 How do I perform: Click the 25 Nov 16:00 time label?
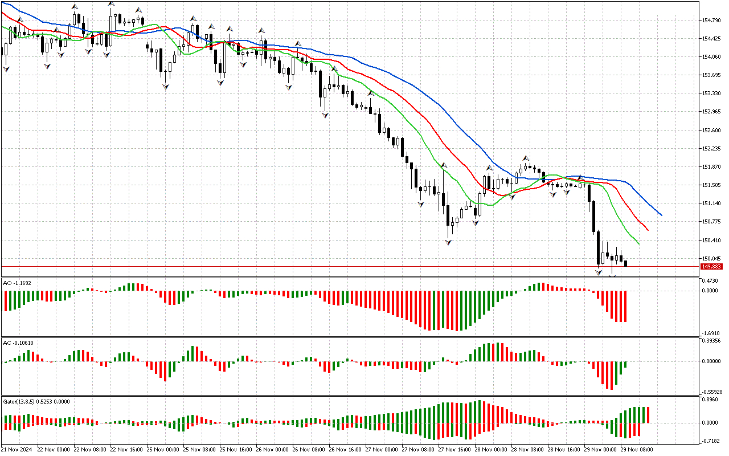[236, 450]
